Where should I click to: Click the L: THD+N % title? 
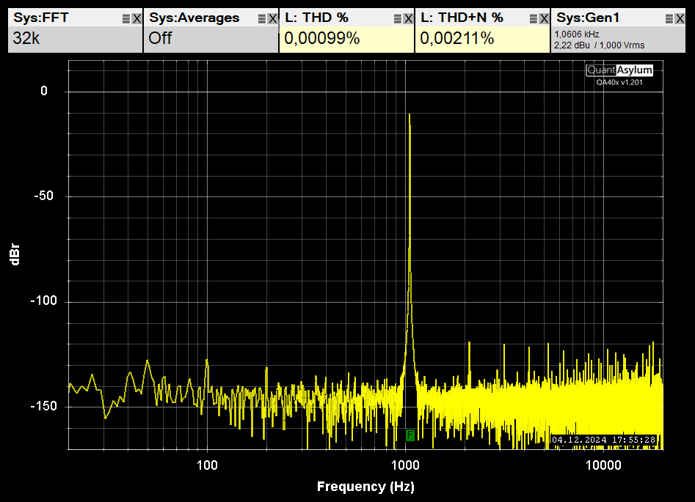(x=462, y=18)
